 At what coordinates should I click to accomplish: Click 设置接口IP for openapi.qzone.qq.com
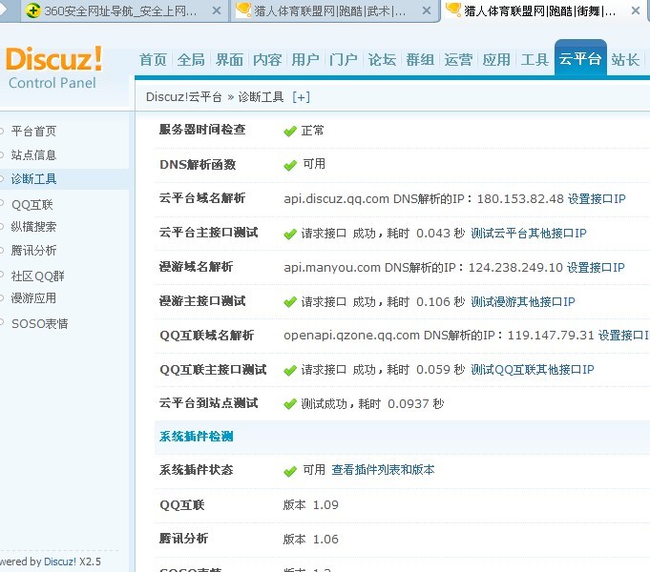click(624, 335)
